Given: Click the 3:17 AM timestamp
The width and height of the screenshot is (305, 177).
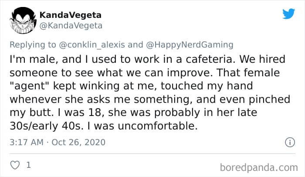Looking at the screenshot, I should point(25,142).
